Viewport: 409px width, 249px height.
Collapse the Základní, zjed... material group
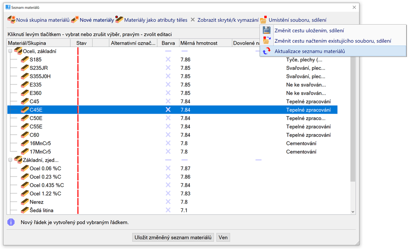(x=10, y=160)
